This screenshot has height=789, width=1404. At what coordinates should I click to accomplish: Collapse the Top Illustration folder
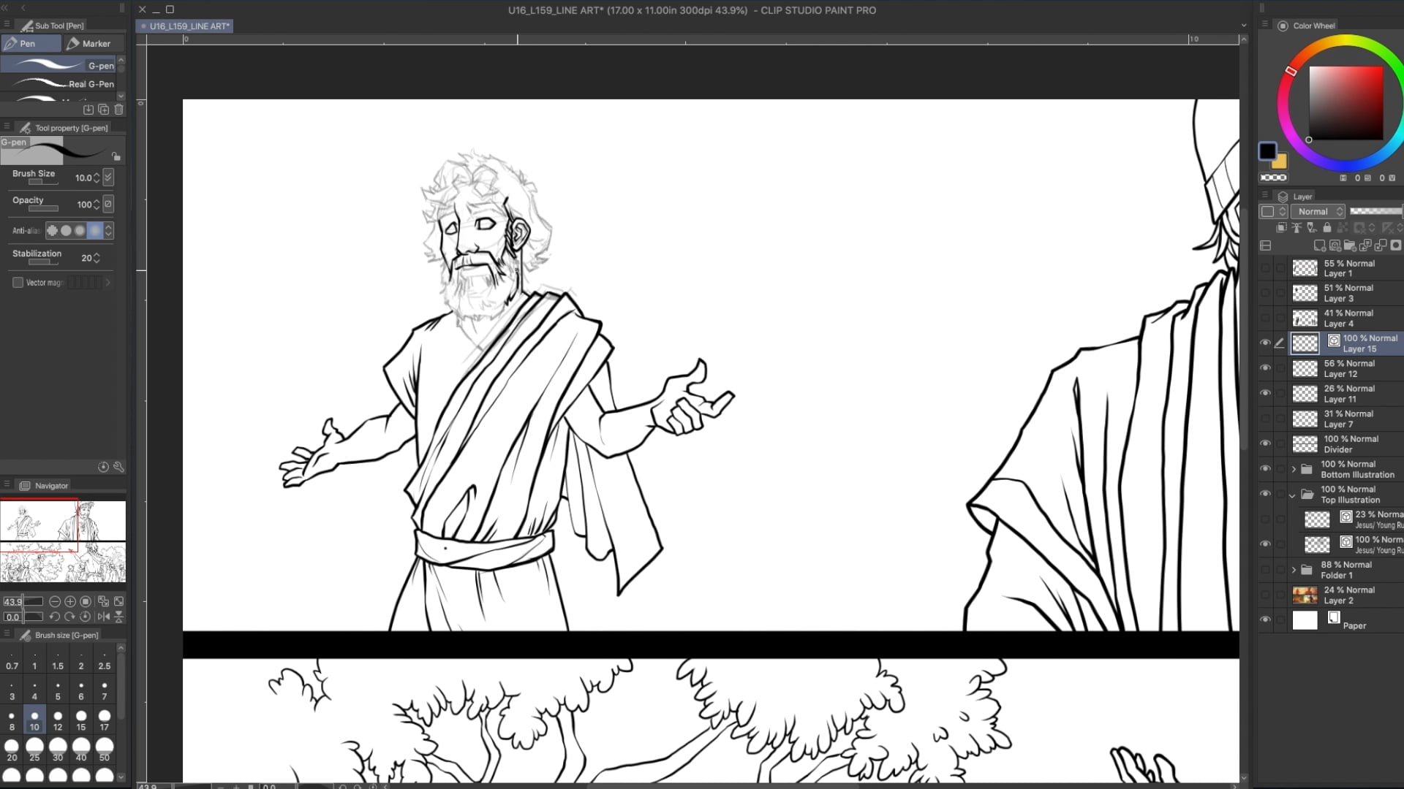[1293, 495]
